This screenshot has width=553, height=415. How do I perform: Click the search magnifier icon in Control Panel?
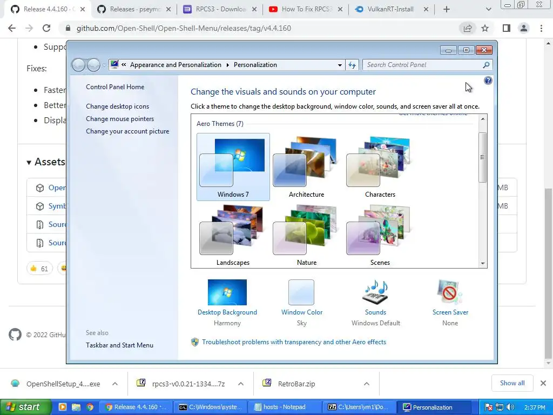pyautogui.click(x=486, y=65)
